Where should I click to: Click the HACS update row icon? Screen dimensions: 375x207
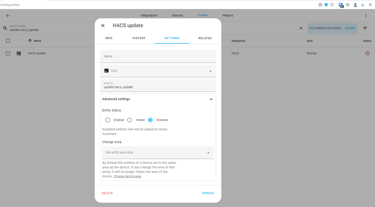tap(19, 53)
